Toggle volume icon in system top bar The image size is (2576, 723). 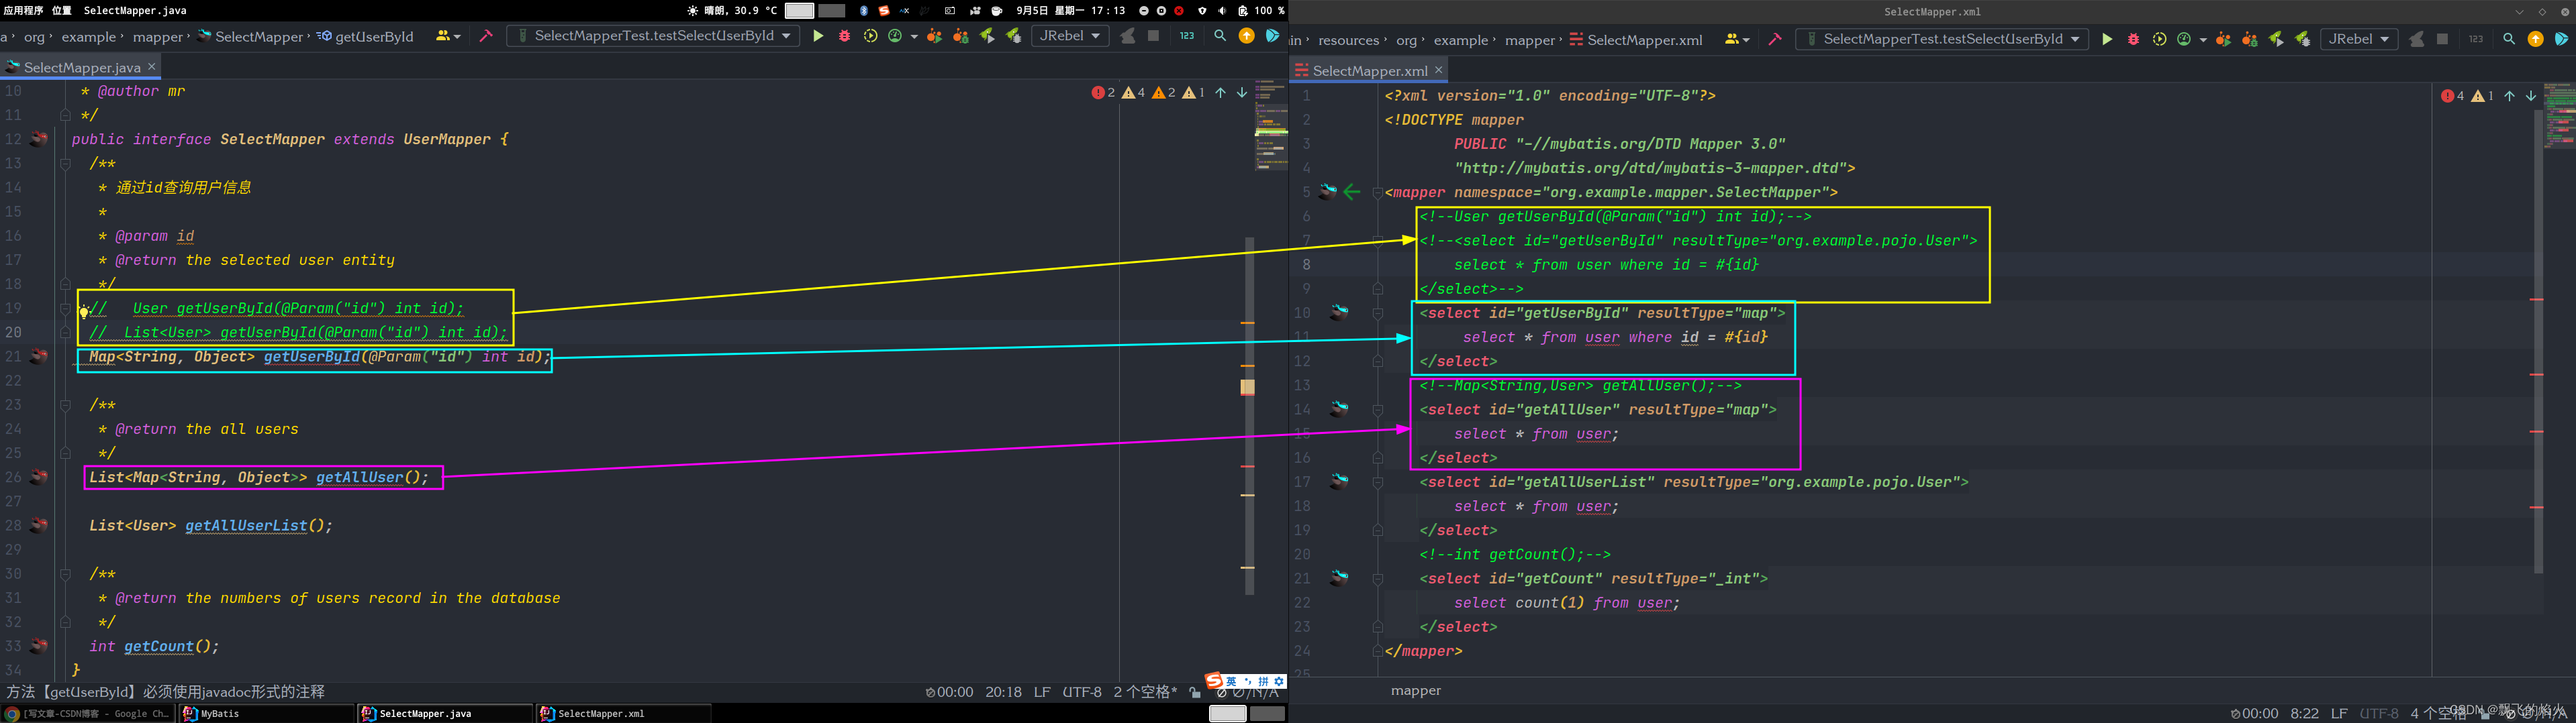point(1222,10)
